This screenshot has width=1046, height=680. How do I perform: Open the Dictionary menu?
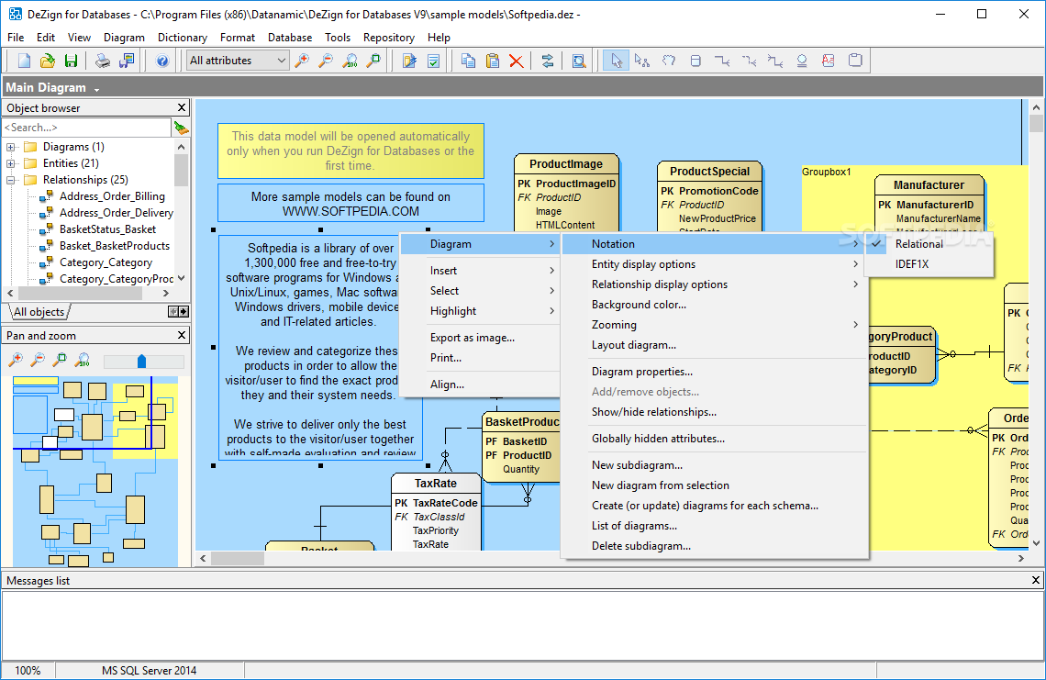(x=182, y=38)
